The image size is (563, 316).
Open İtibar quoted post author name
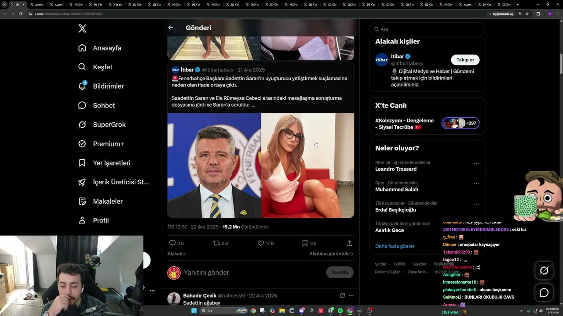pos(187,70)
